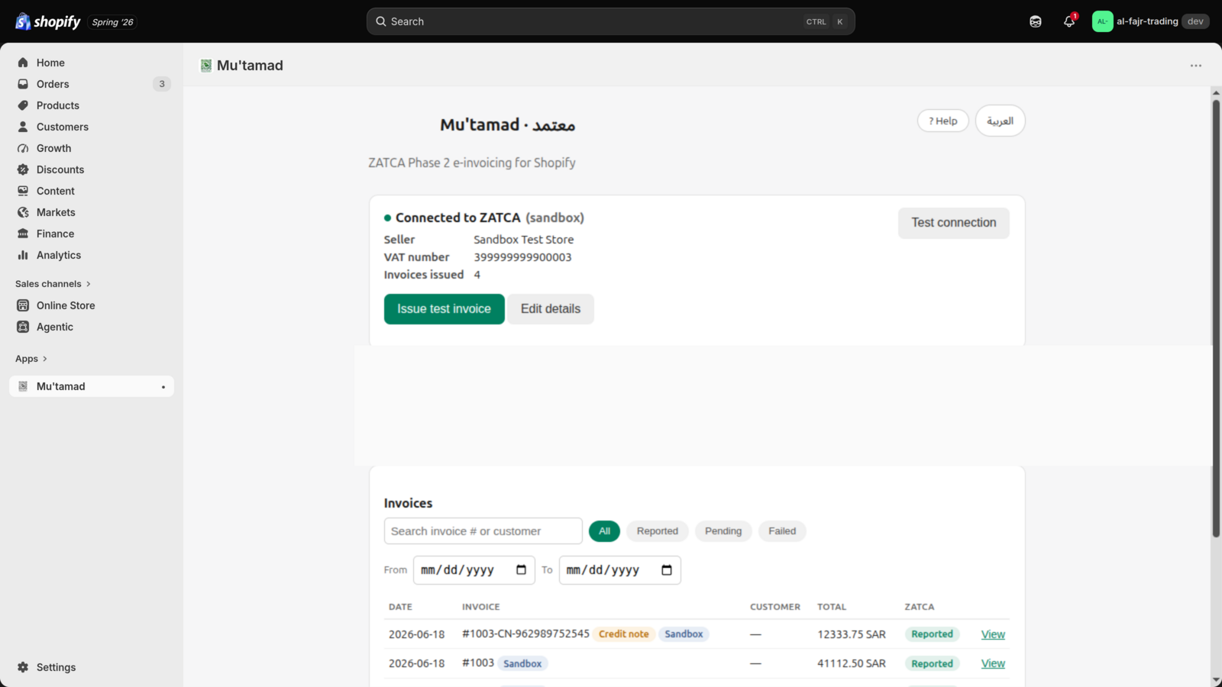Expand the Apps section

[31, 359]
